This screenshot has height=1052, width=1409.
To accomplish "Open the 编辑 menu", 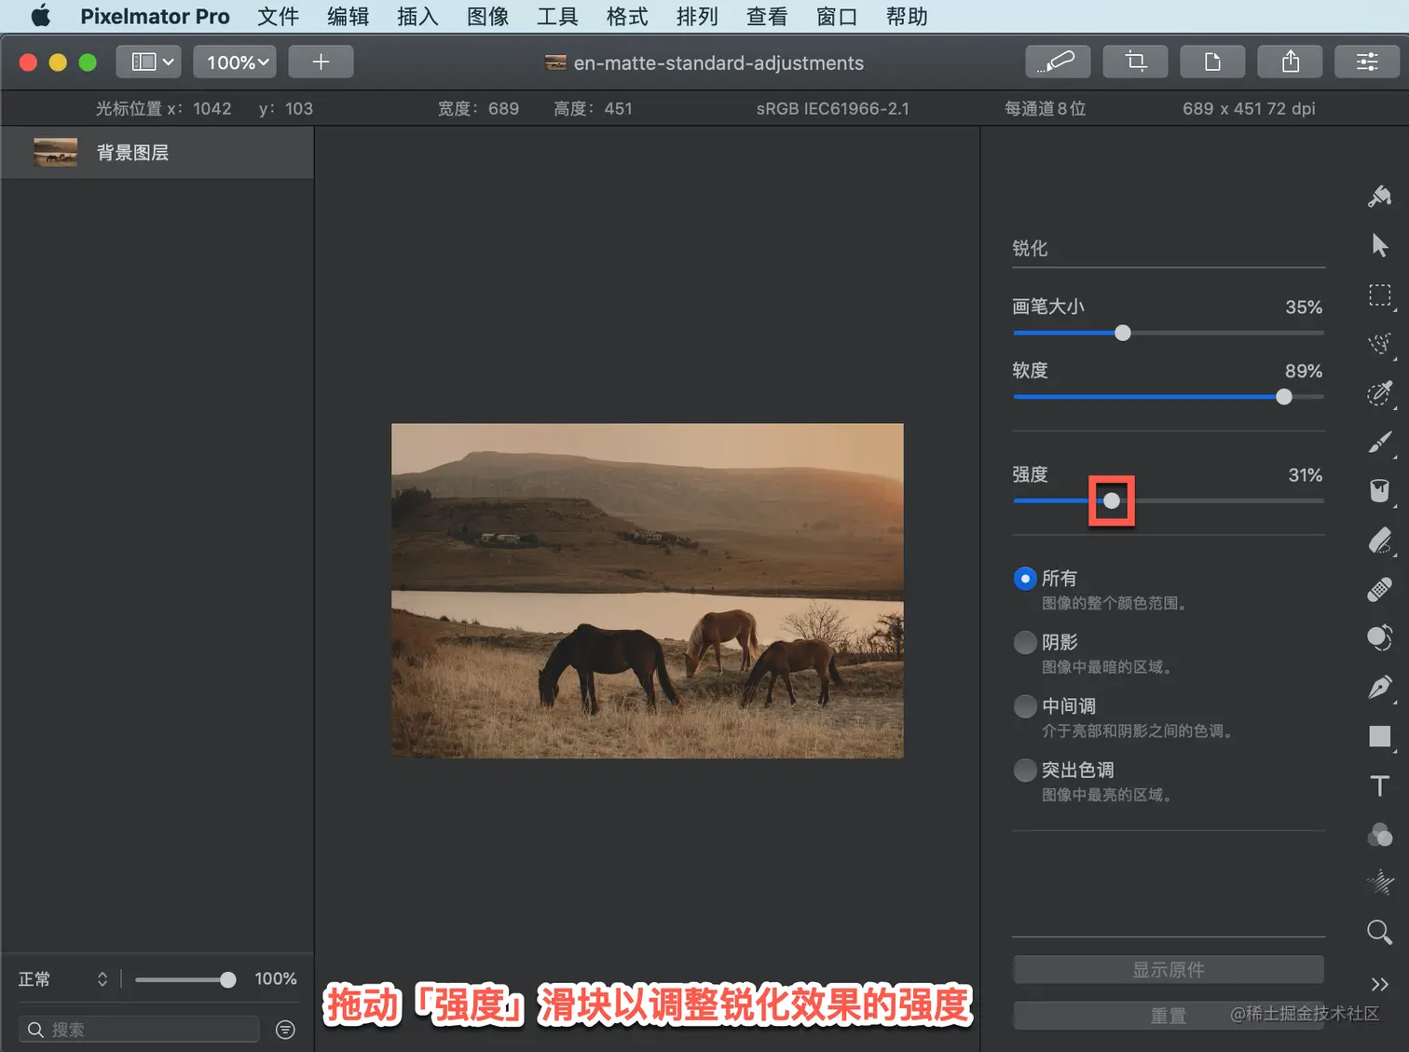I will 348,16.
